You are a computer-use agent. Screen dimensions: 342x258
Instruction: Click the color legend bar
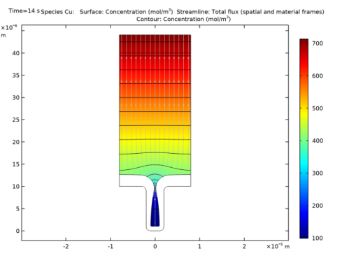[304, 138]
